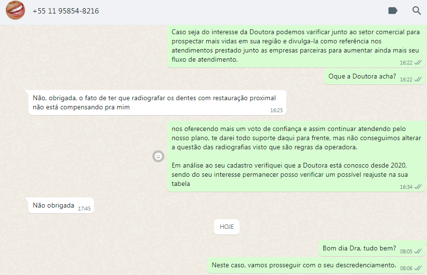The height and width of the screenshot is (275, 427).
Task: Select the 'Não obrigada' reply message
Action: click(61, 206)
